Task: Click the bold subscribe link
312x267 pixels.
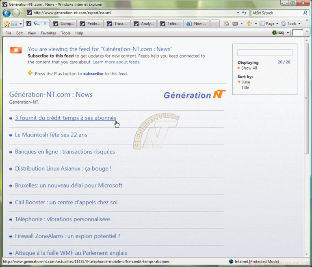Action: coord(93,74)
